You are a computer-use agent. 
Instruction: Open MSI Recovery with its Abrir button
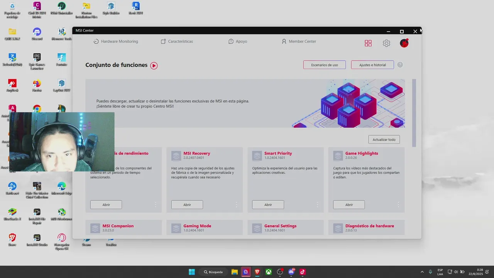[187, 205]
